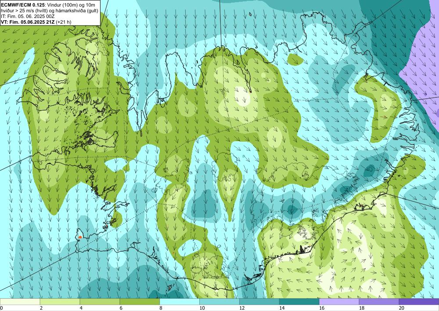Click the pale cream 0–2 m/s legend swatch

20,302
